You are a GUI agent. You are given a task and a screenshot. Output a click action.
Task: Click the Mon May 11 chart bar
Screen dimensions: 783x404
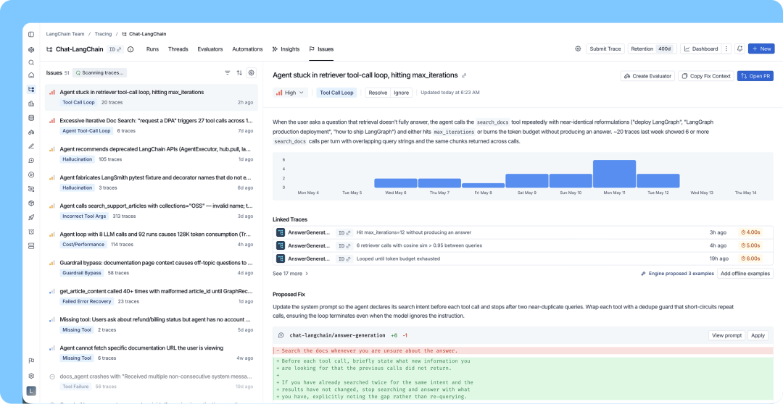coord(614,174)
